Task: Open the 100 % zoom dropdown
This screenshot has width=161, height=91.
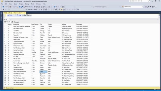Action: click(9, 19)
